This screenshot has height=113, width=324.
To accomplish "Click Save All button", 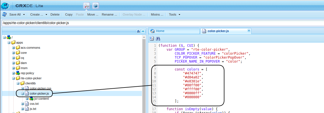I will (15, 14).
